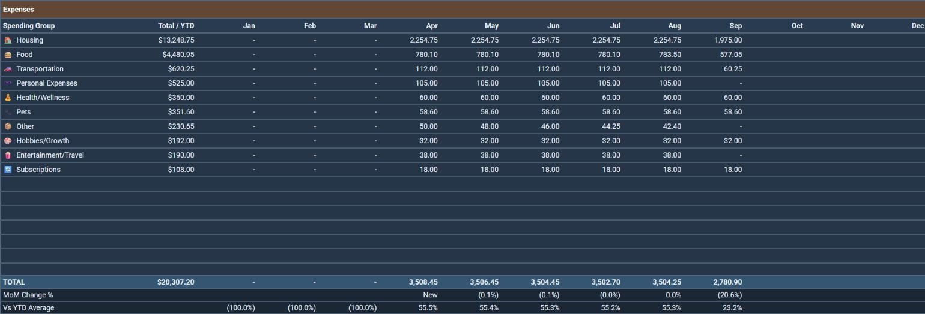
Task: Click the Personal Expenses row label
Action: tap(47, 83)
